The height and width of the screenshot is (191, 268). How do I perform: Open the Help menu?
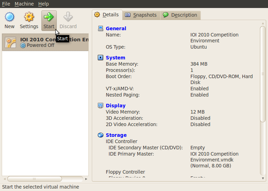tap(44, 4)
